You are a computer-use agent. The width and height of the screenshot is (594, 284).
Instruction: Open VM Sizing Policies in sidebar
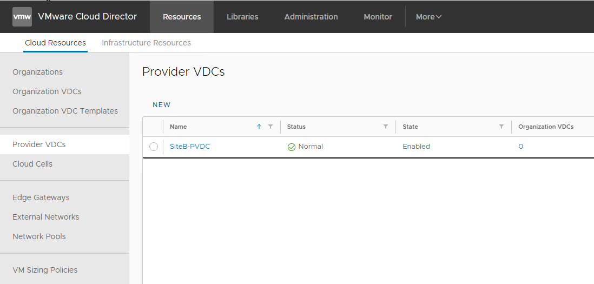click(x=45, y=270)
